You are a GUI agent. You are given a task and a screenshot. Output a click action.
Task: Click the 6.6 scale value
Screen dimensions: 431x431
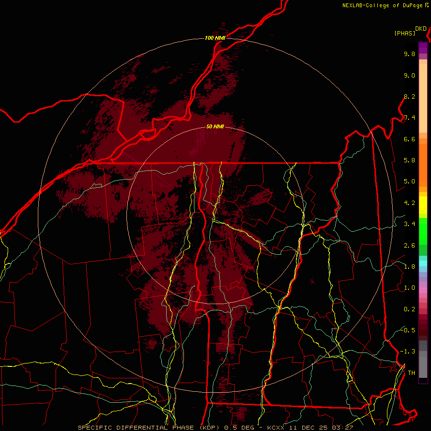tap(409, 139)
